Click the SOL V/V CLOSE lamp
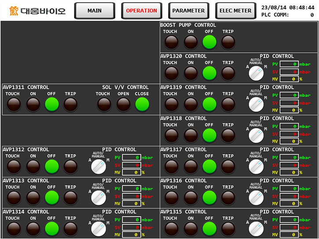The image size is (319, 239). (142, 105)
